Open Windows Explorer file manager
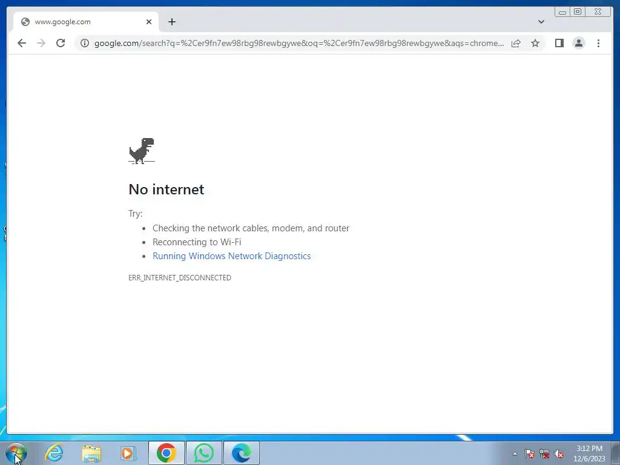620x465 pixels. (x=91, y=453)
